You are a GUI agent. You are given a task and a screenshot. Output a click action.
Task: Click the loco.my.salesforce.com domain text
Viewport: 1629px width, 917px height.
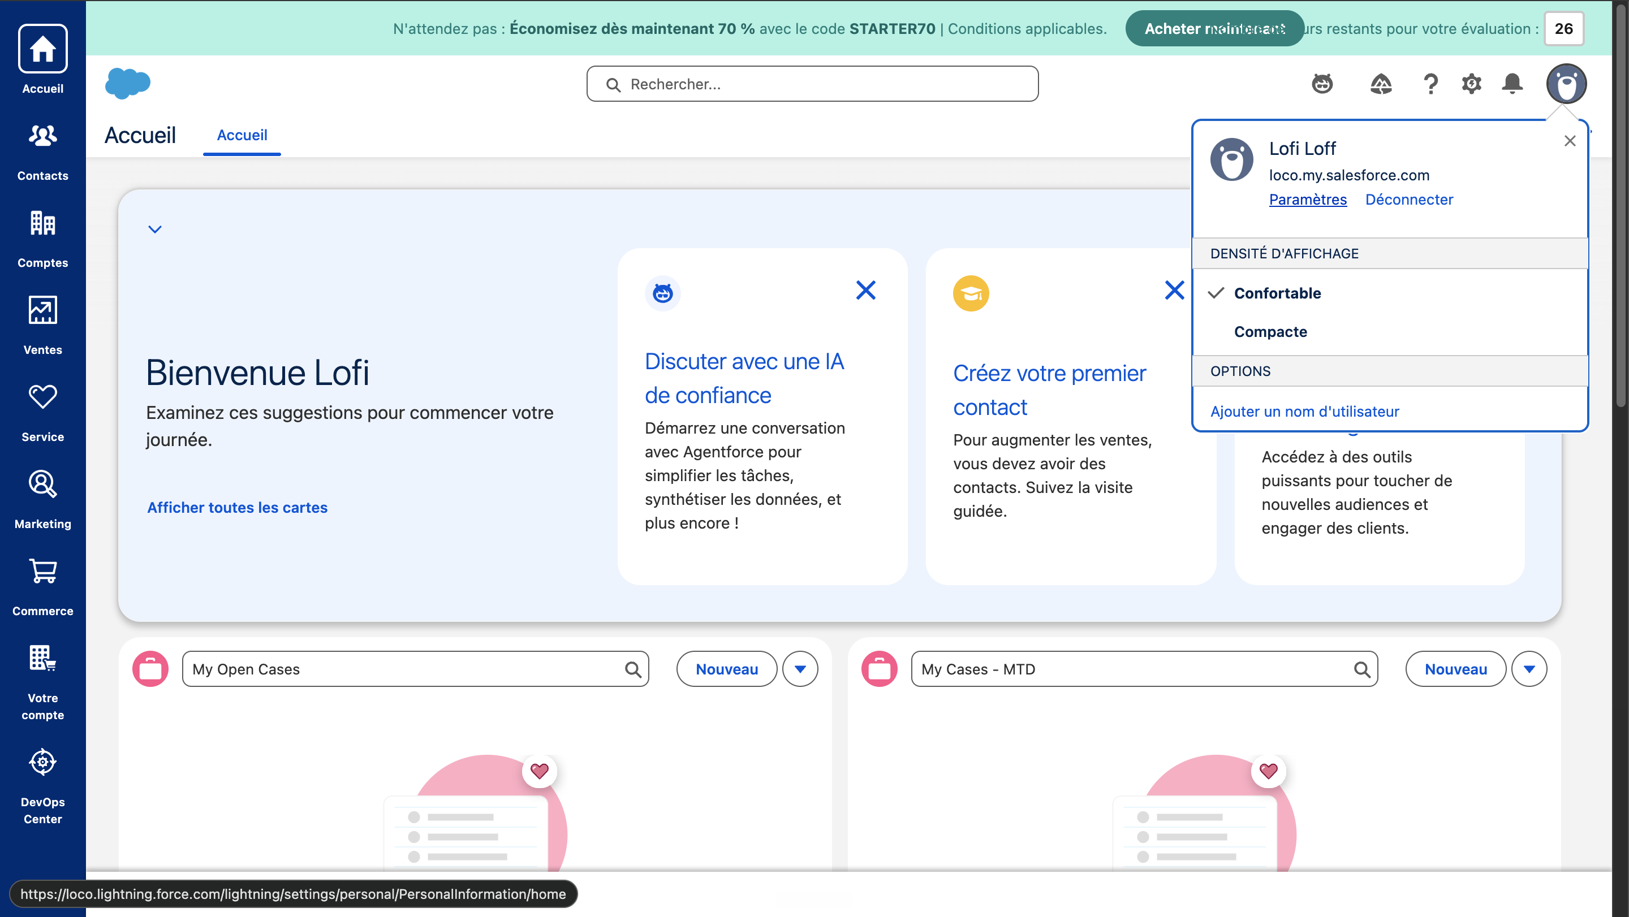[1349, 175]
